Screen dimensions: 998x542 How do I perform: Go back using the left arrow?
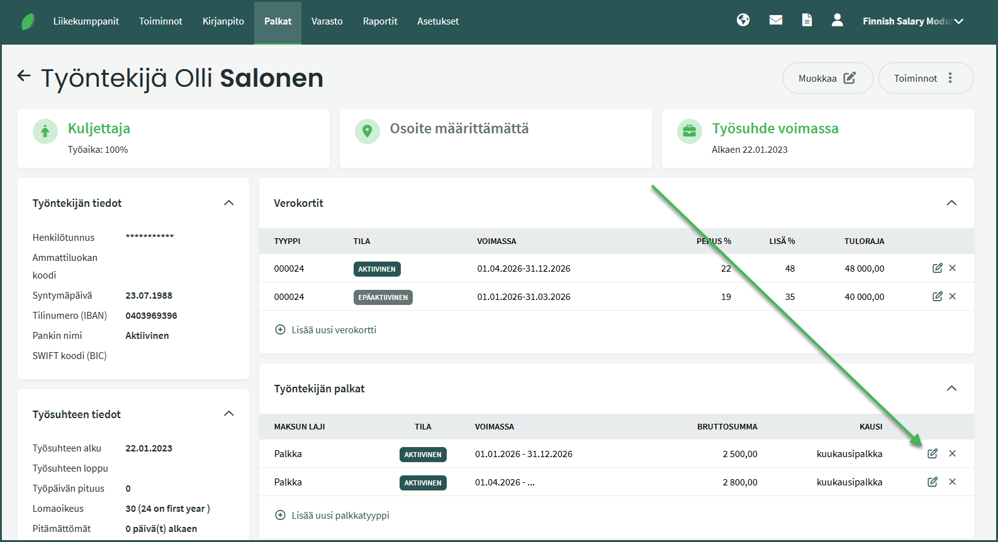point(24,76)
